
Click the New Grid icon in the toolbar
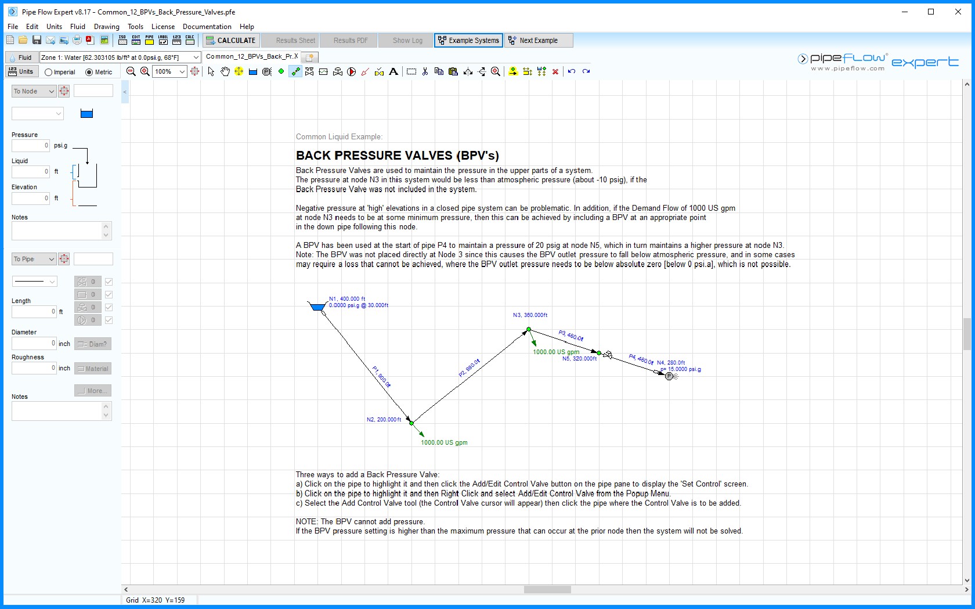click(10, 40)
